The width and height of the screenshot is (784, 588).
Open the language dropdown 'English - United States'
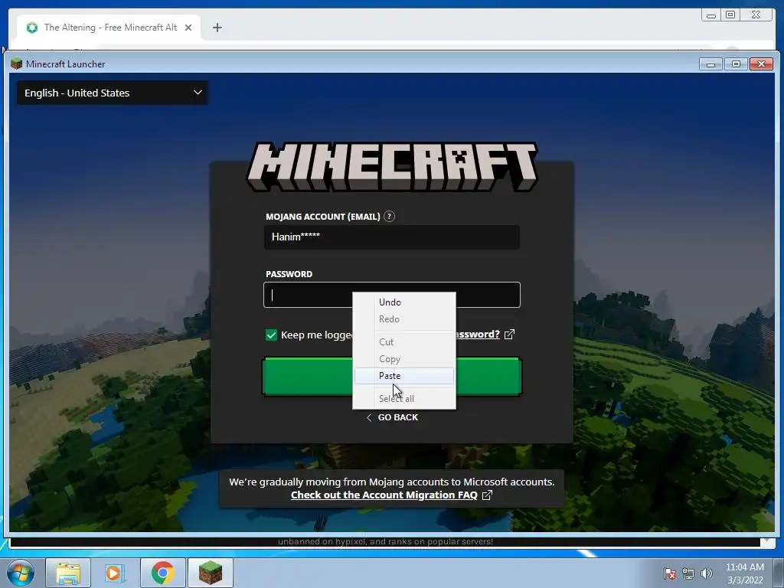pyautogui.click(x=113, y=93)
